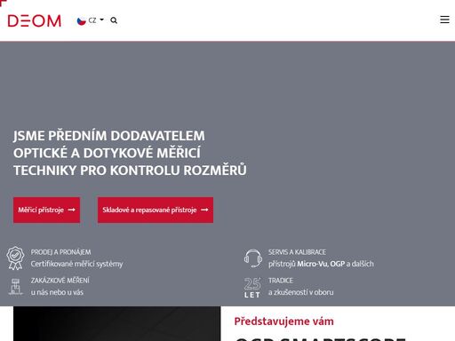The image size is (455, 341).
Task: Select the PRODEJ A PRONÁJEM heading
Action: click(x=60, y=252)
